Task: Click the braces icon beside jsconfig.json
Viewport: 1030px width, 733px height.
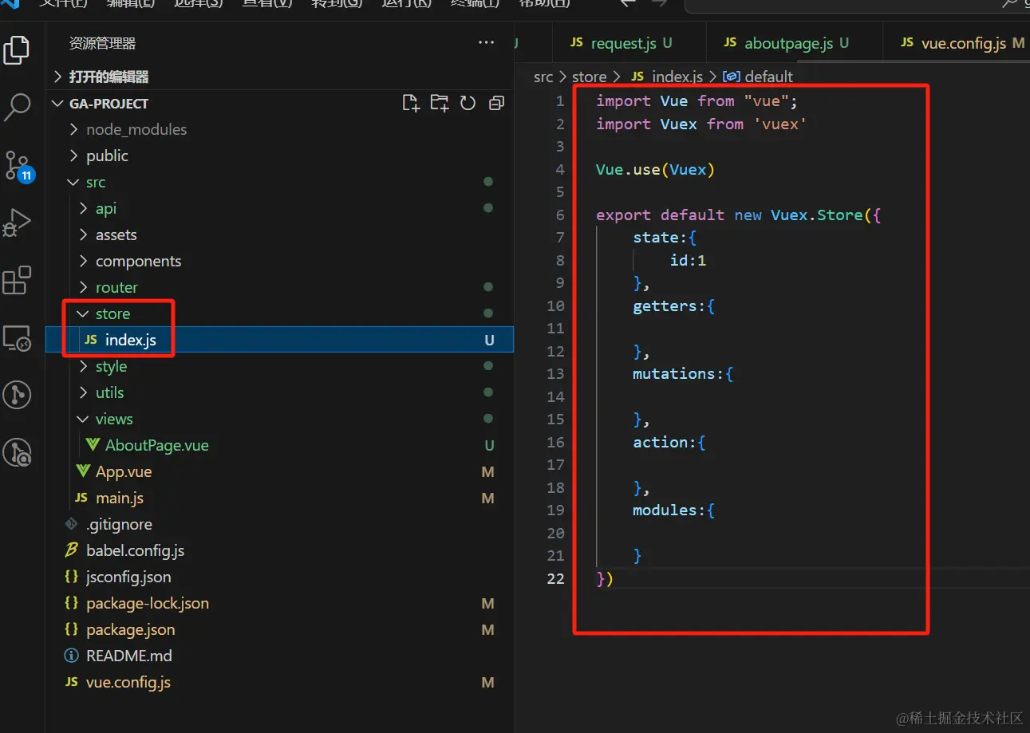Action: click(x=72, y=577)
